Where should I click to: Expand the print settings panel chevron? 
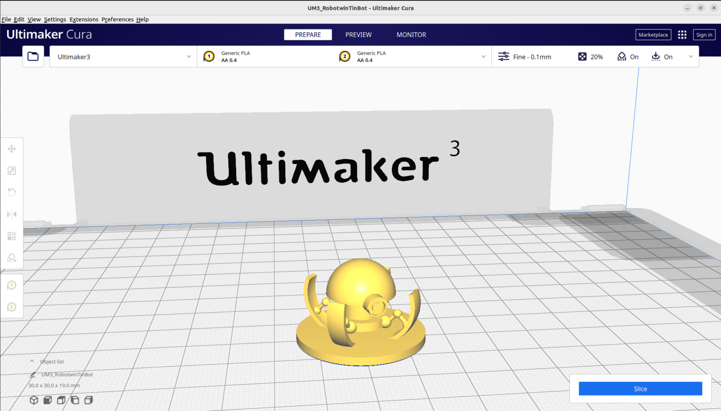(690, 57)
